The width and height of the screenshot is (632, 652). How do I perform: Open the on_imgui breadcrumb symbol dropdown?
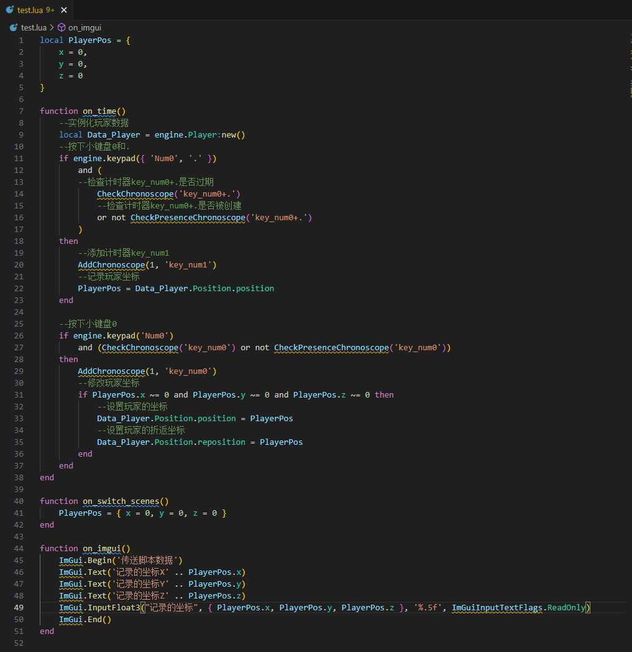(85, 27)
